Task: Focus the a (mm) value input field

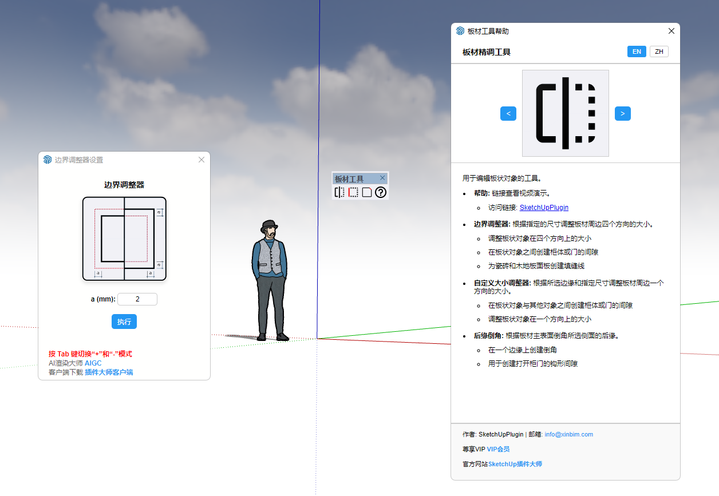Action: point(137,299)
